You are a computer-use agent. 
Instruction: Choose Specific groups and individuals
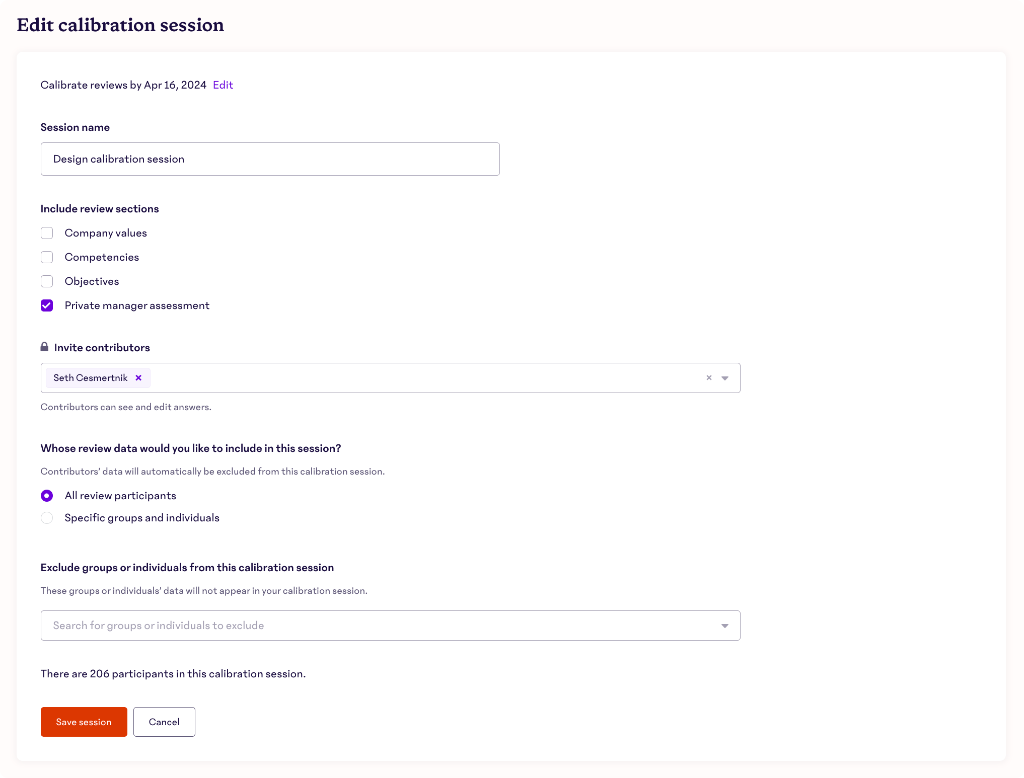point(47,518)
